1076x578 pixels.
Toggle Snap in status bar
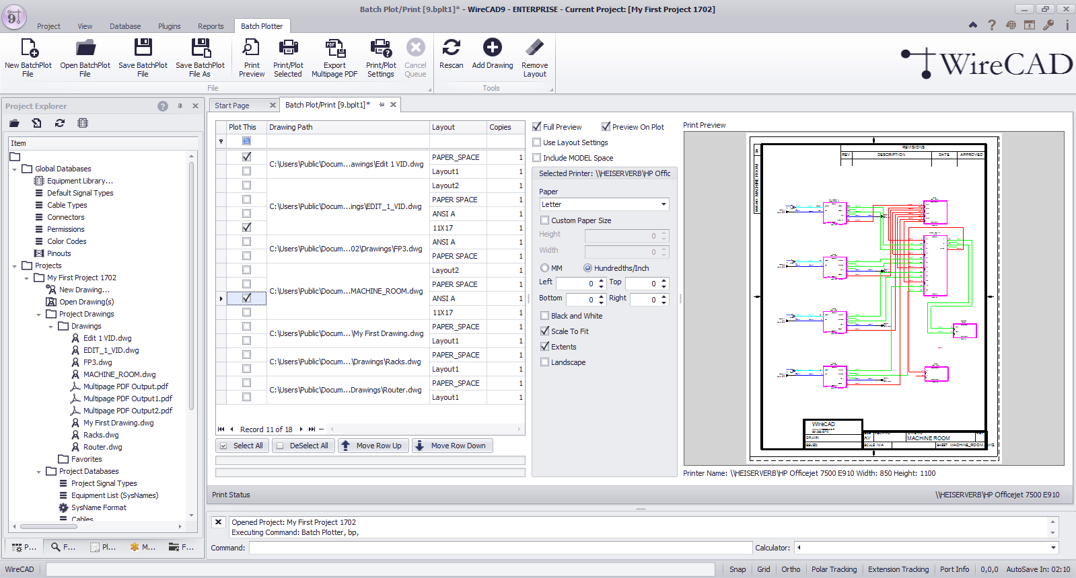click(x=738, y=569)
